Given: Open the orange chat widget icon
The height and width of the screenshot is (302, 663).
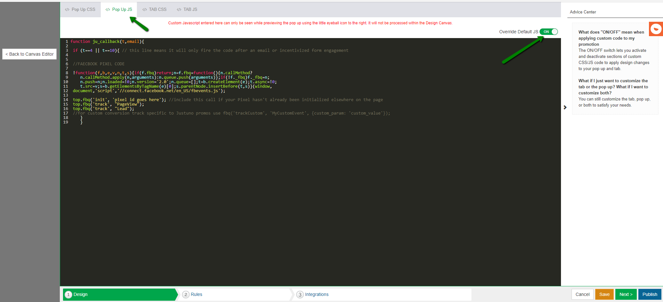Looking at the screenshot, I should tap(656, 29).
